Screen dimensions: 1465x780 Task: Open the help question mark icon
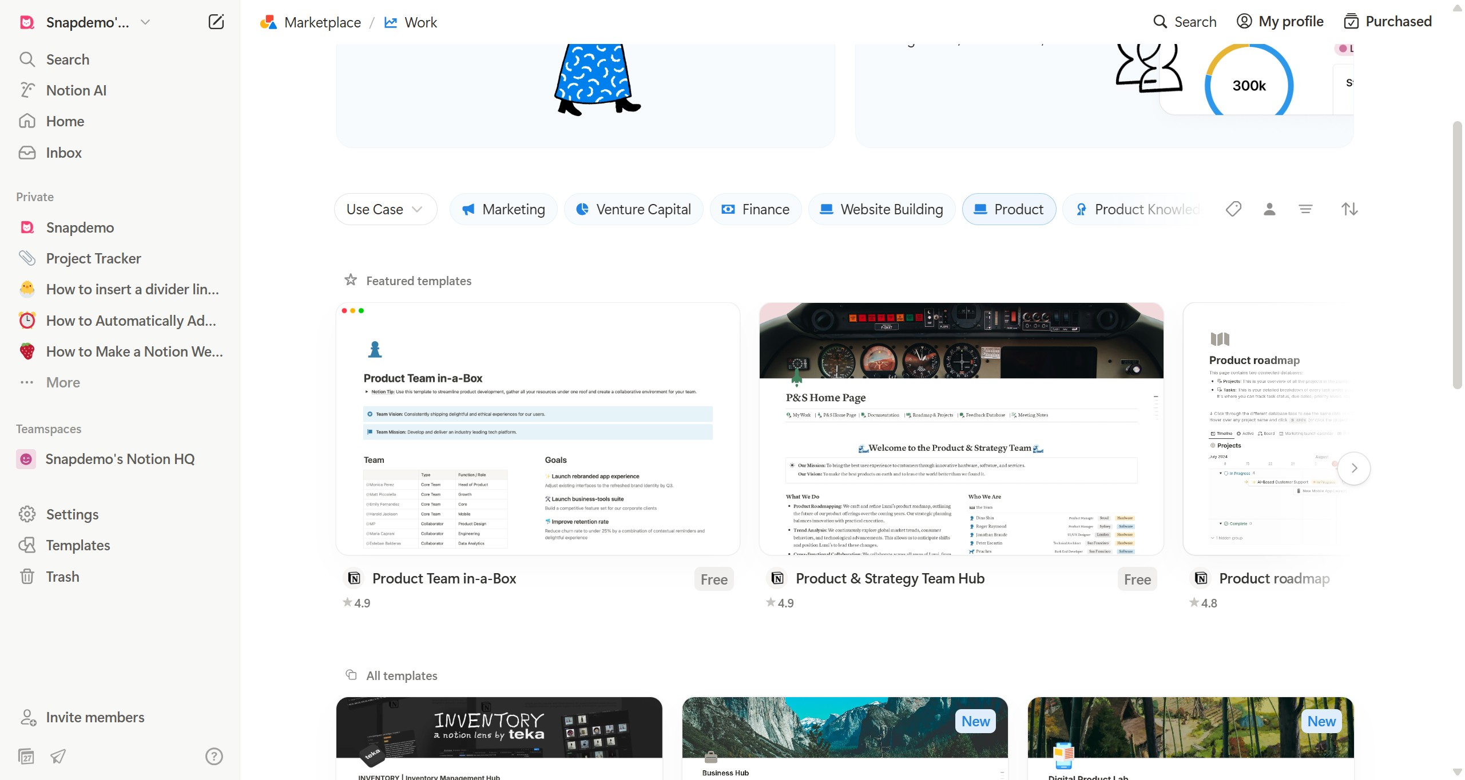coord(214,756)
